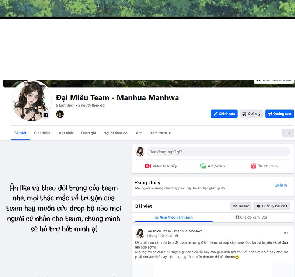
Task: Click the small follower avatar under page name
Action: coord(60,114)
